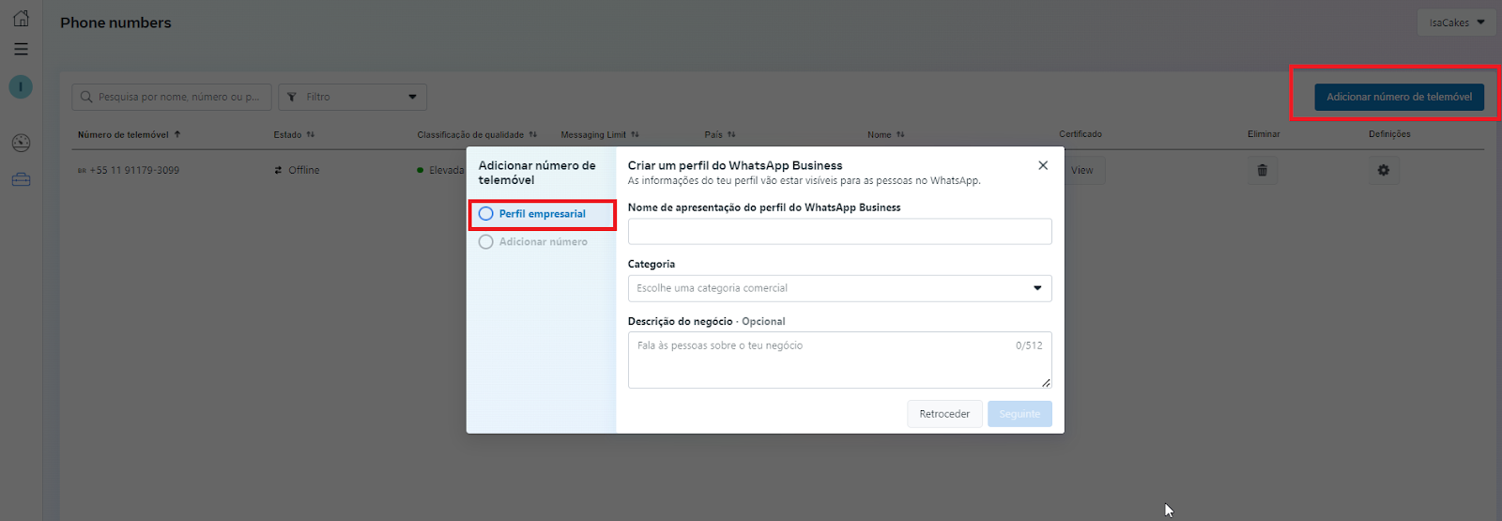The image size is (1502, 521).
Task: Click the Offline status text
Action: click(x=303, y=170)
